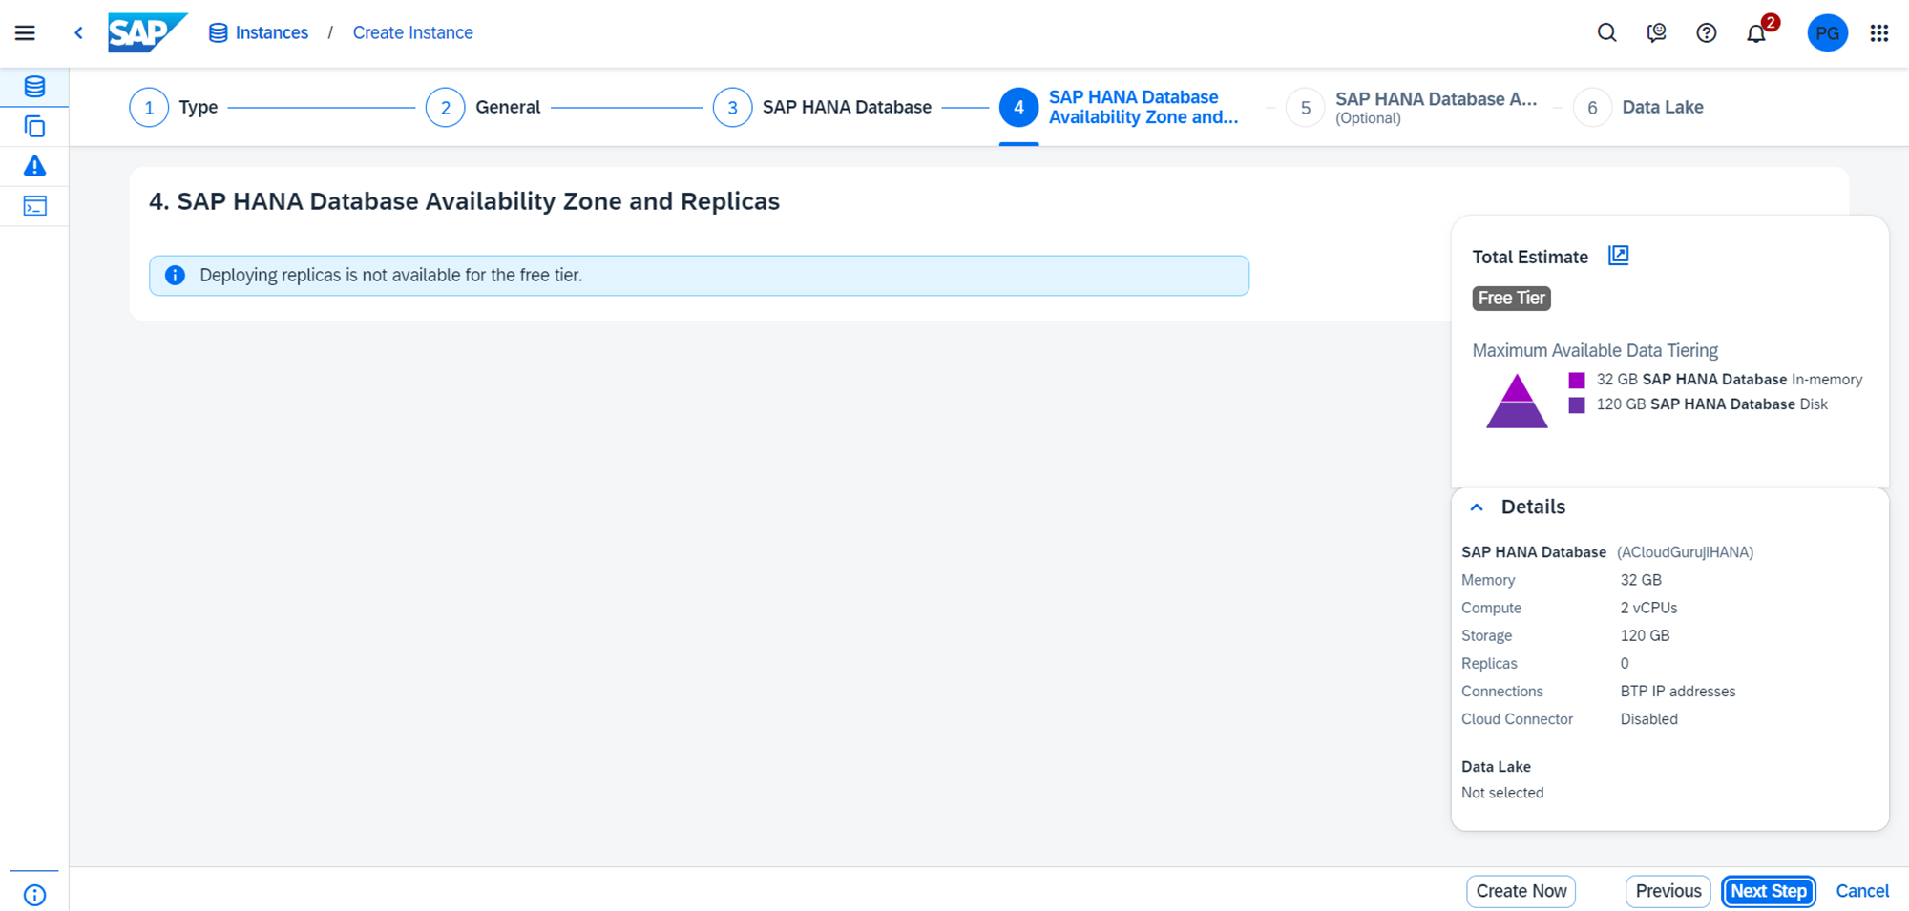Open the apps grid launcher
This screenshot has height=911, width=1909.
coord(1878,33)
